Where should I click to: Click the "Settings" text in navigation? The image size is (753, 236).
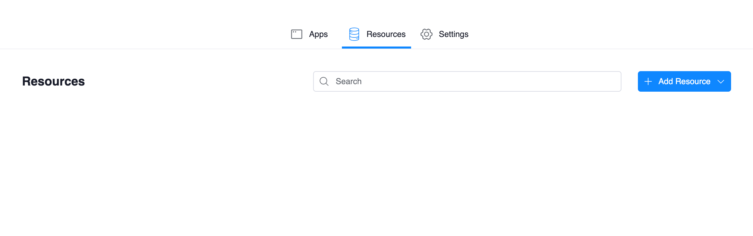pos(453,34)
